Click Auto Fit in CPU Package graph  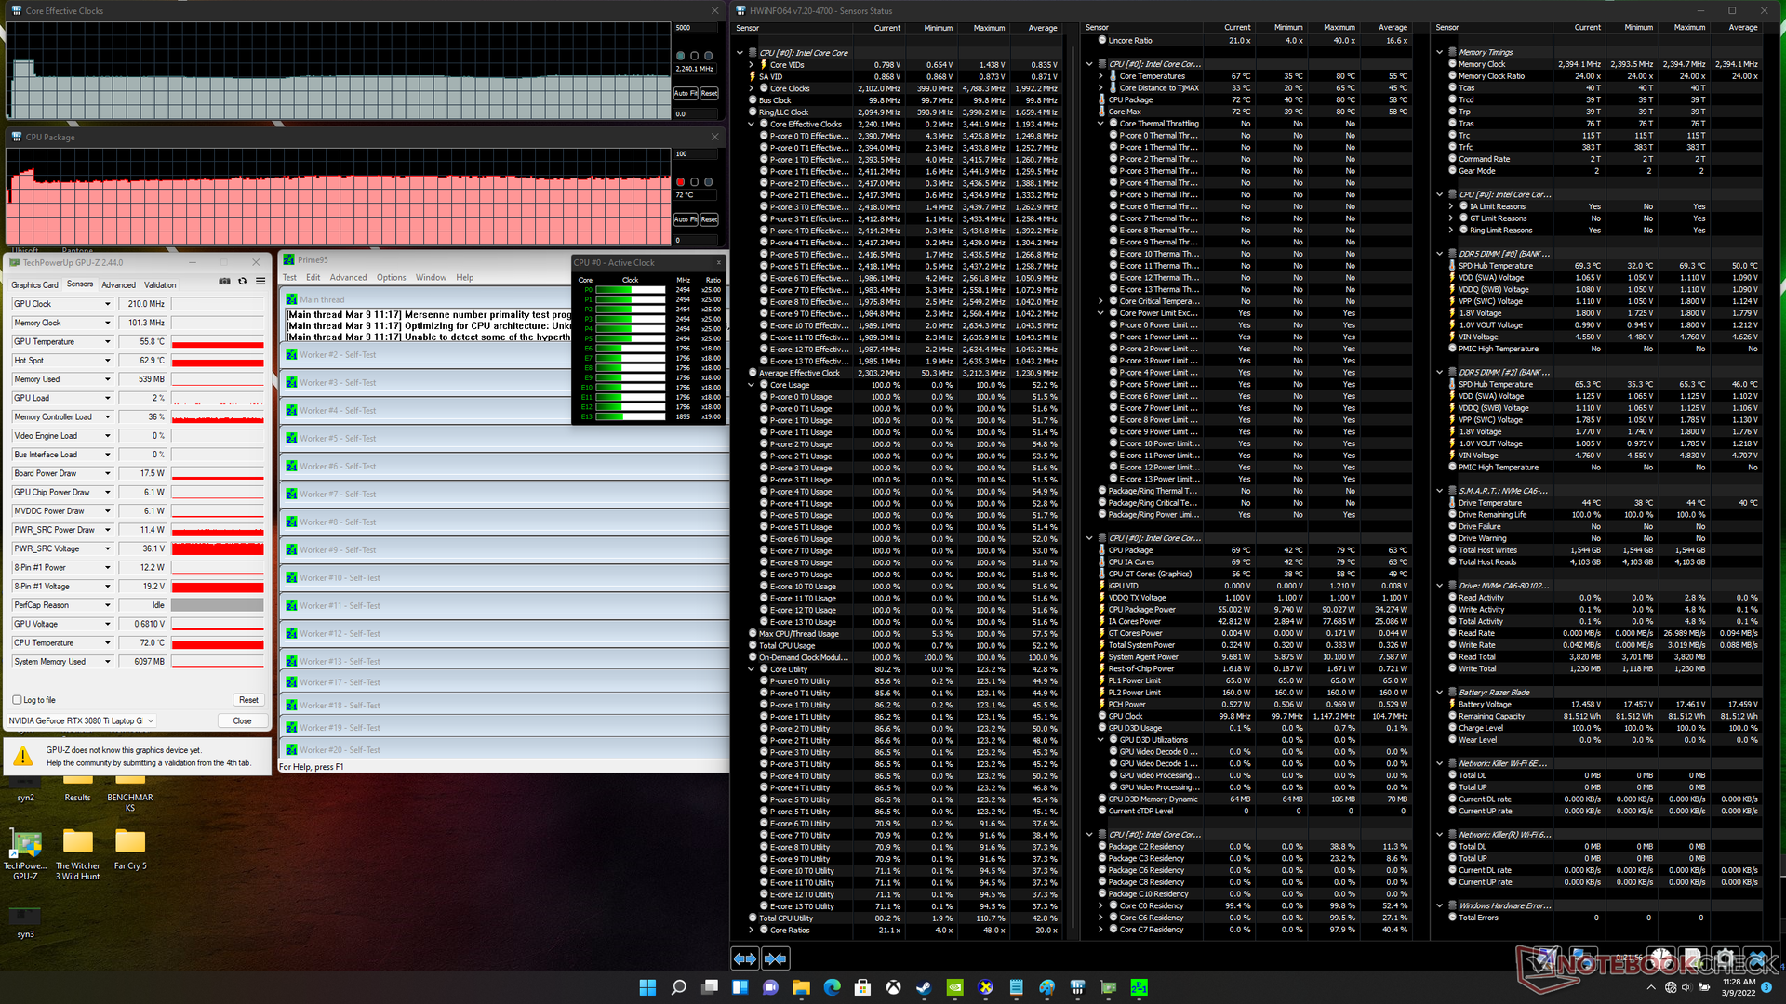pyautogui.click(x=686, y=219)
